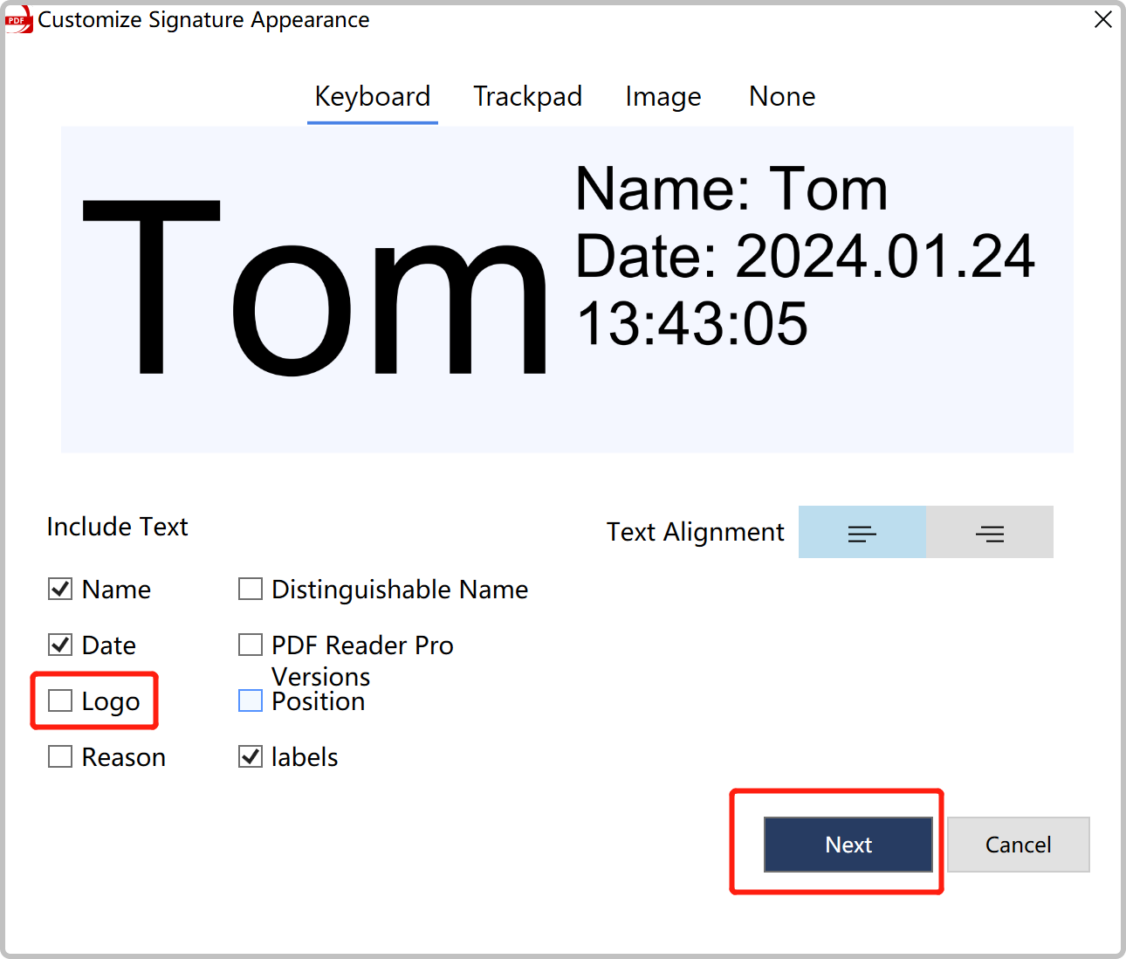
Task: Click the Tom signature preview
Action: (315, 288)
